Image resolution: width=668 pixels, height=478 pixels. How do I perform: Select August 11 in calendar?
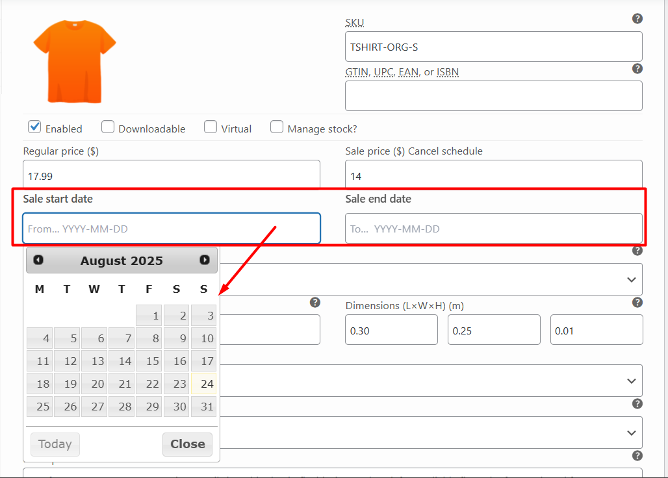pyautogui.click(x=40, y=361)
